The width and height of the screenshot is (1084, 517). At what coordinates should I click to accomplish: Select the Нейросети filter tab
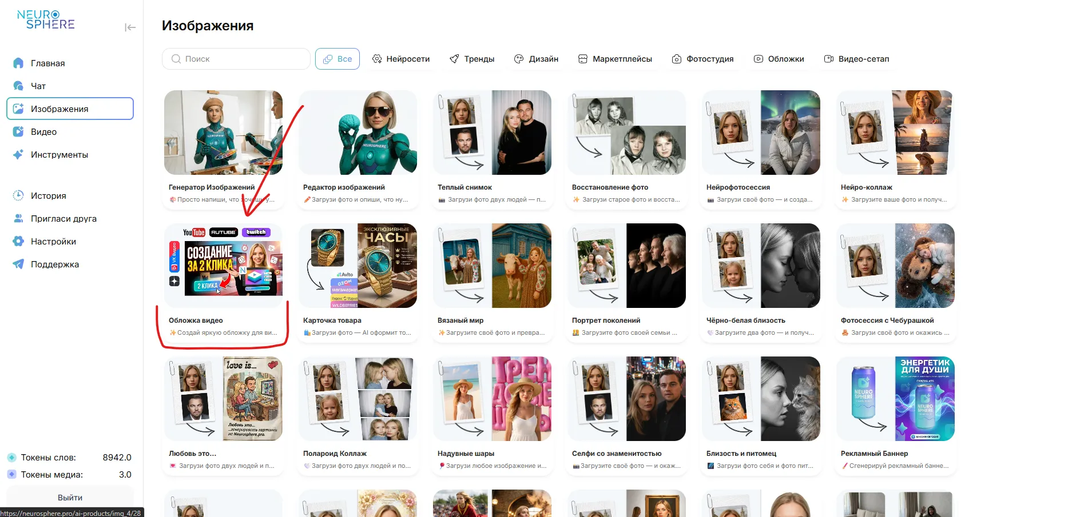[x=401, y=59]
